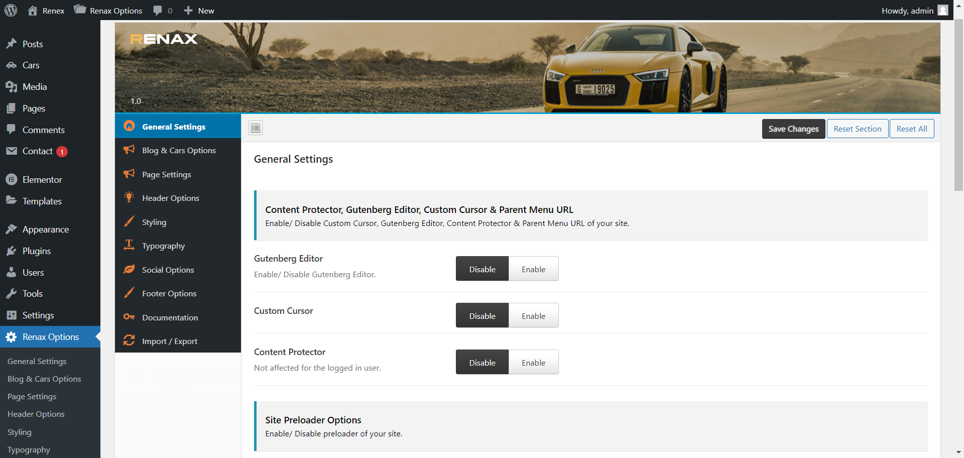
Task: Click the page vertical scrollbar thumb
Action: (959, 105)
